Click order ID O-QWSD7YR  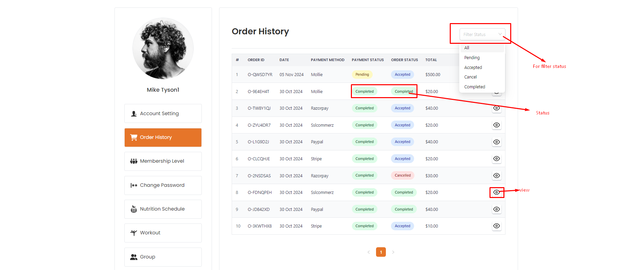260,75
